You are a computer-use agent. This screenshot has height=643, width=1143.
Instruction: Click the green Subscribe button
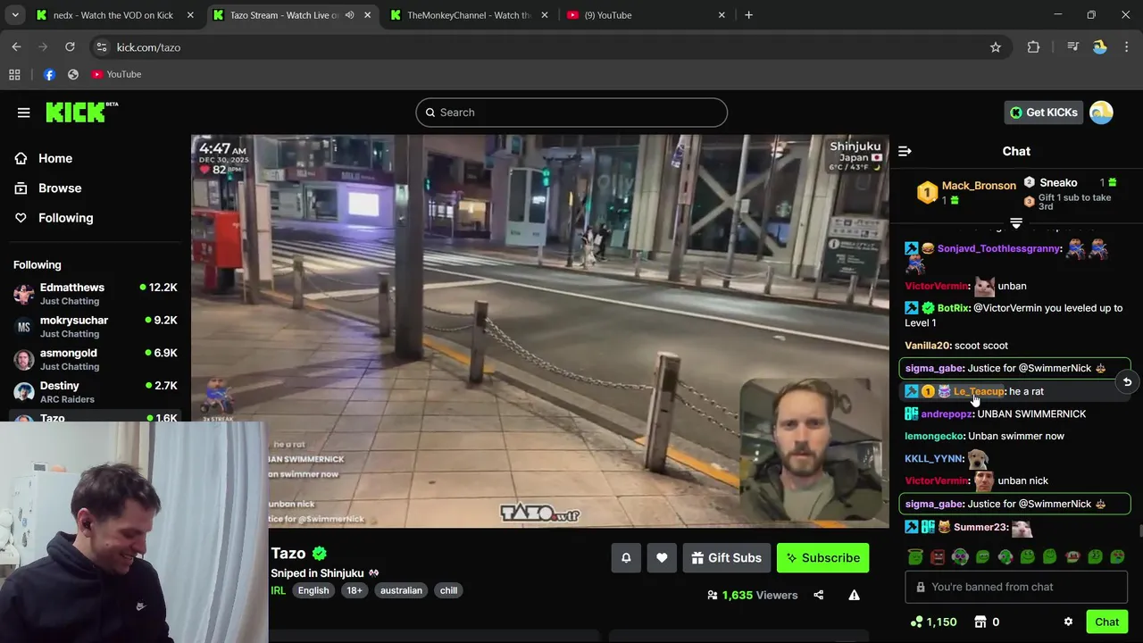[x=822, y=558]
